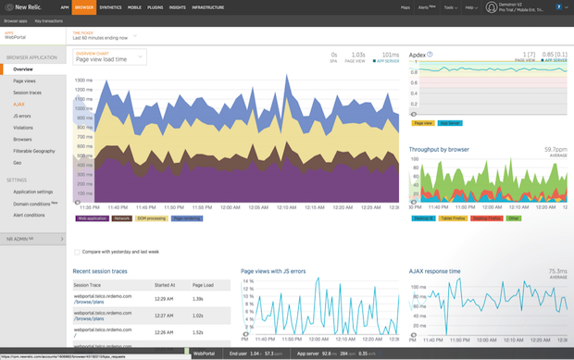This screenshot has width=574, height=360.
Task: Open /browse/plans trace from 12:27 AM
Action: tap(89, 319)
